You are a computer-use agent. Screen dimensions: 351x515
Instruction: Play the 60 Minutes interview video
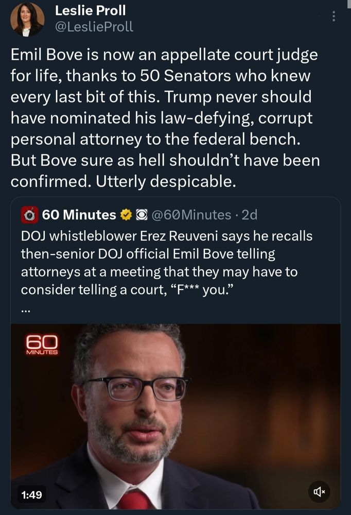(x=175, y=412)
